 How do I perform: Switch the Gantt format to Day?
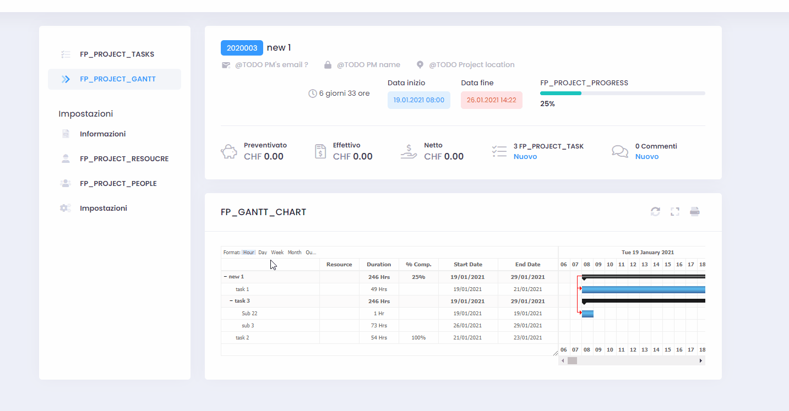pos(262,252)
